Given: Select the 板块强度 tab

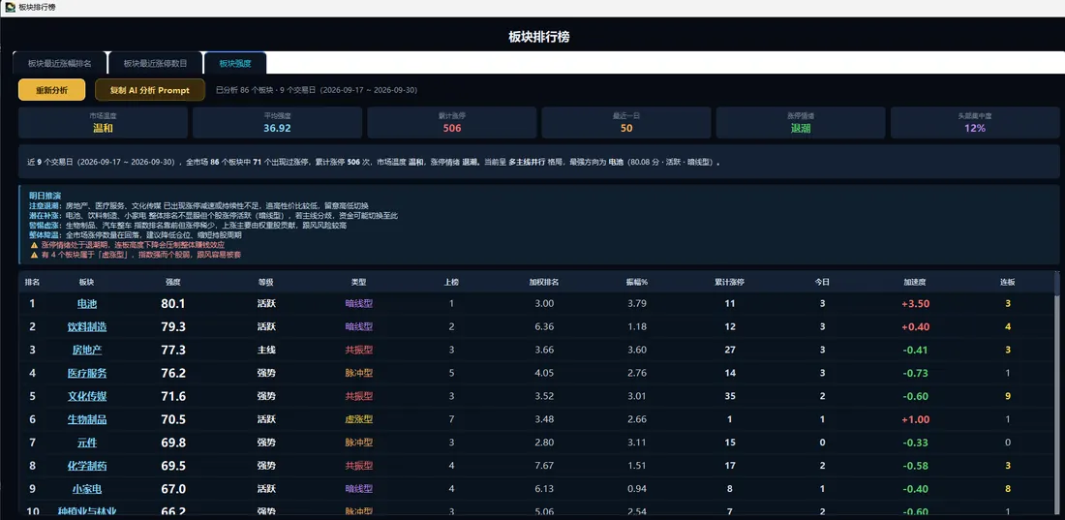Looking at the screenshot, I should 235,63.
